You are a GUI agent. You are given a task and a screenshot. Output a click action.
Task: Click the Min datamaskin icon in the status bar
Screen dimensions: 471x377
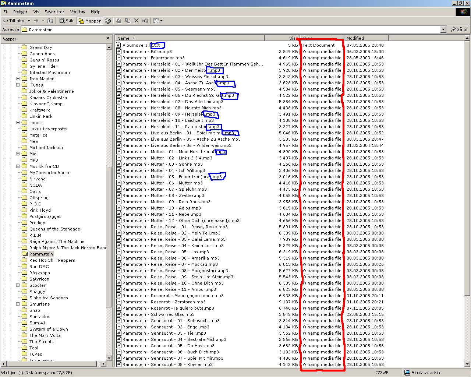(407, 373)
